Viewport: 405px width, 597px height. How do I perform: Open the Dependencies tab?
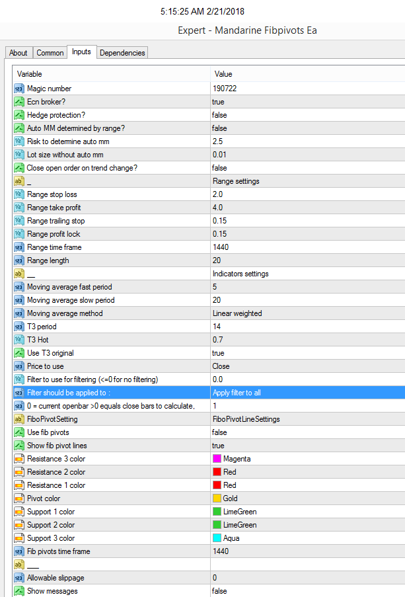122,52
